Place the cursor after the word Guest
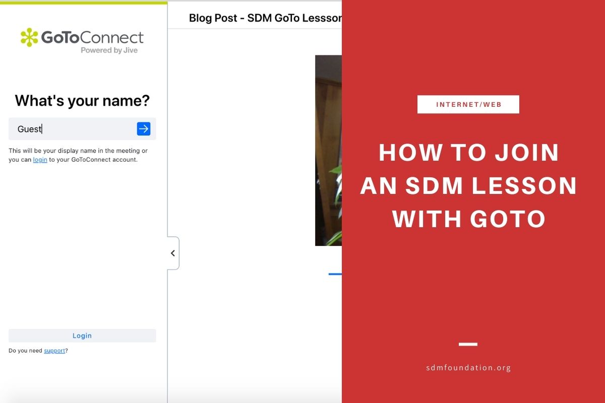This screenshot has height=403, width=605. tap(42, 128)
